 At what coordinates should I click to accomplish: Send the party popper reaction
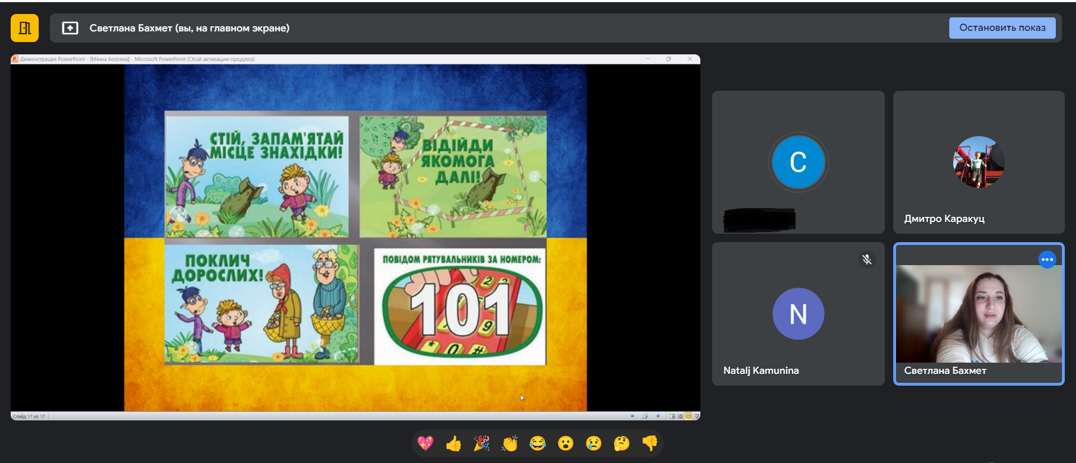(x=482, y=443)
